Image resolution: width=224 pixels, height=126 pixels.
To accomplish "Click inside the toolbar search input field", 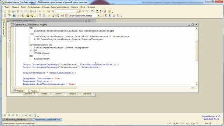I will pyautogui.click(x=65, y=11).
